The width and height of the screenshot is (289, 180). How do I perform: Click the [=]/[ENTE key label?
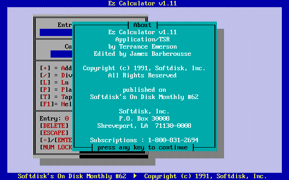[56, 140]
